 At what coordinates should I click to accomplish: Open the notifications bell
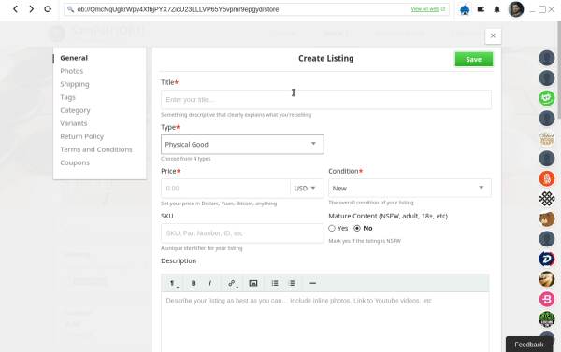[496, 9]
